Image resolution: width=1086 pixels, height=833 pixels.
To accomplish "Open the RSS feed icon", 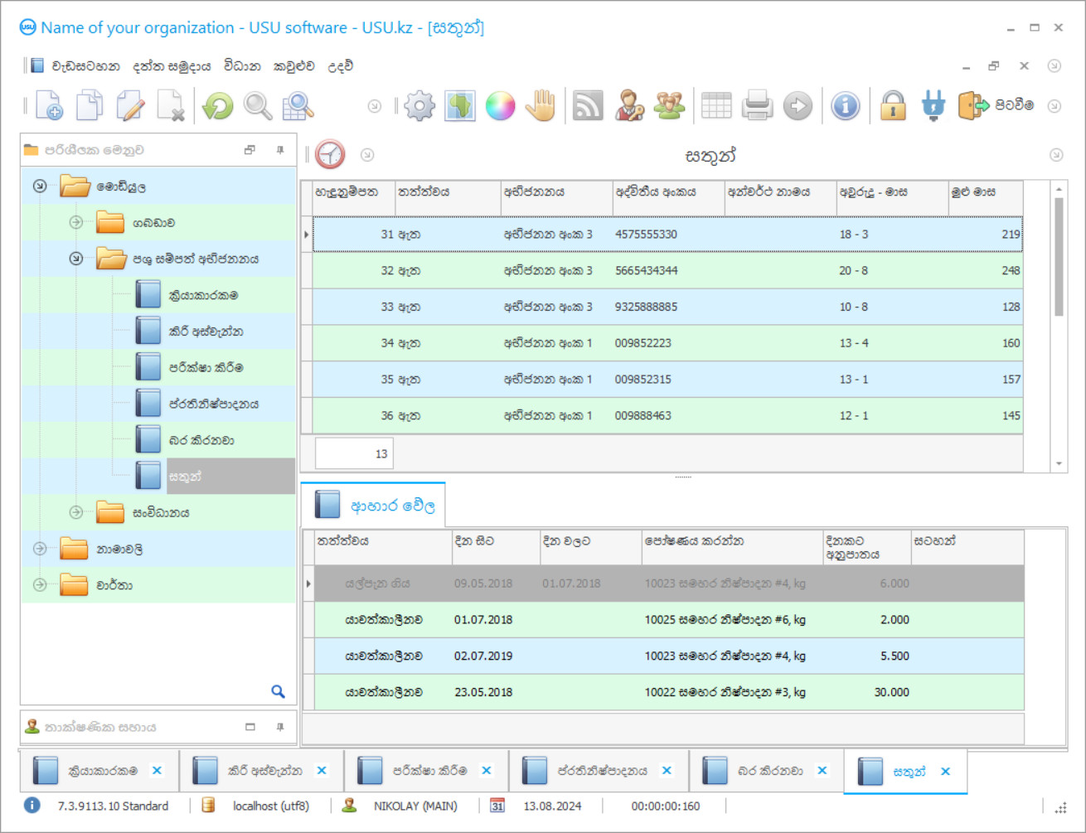I will coord(588,106).
